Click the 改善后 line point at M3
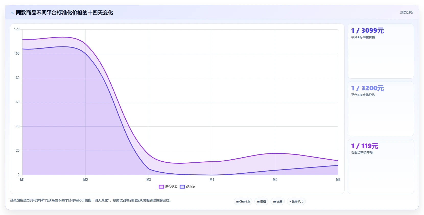The image size is (424, 215). point(149,169)
